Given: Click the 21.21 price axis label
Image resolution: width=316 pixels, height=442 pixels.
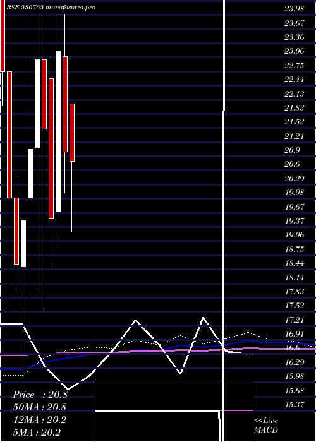Looking at the screenshot, I should pyautogui.click(x=294, y=136).
